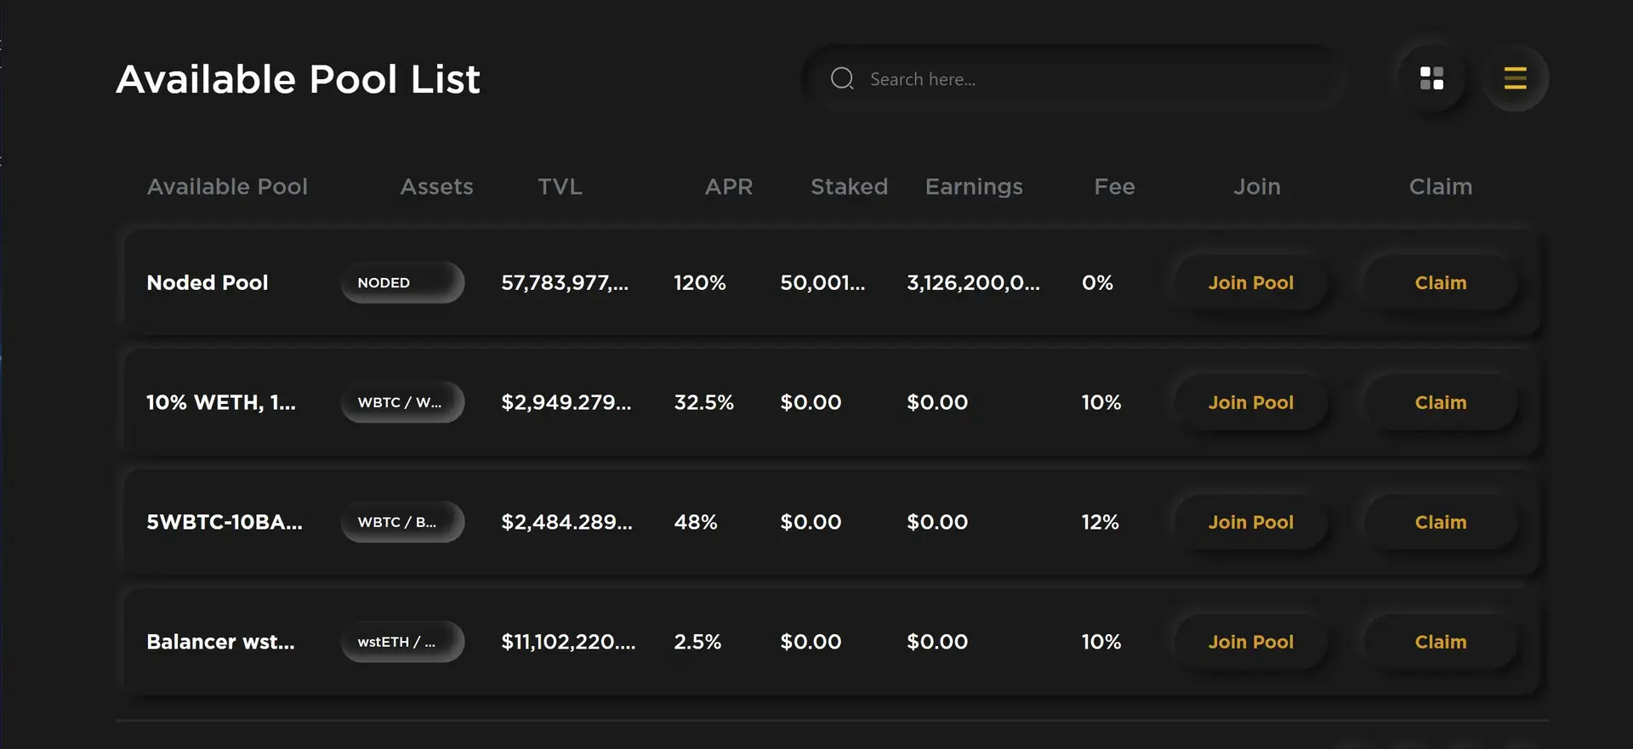This screenshot has width=1633, height=749.
Task: Switch to grid view layout
Action: tap(1431, 78)
